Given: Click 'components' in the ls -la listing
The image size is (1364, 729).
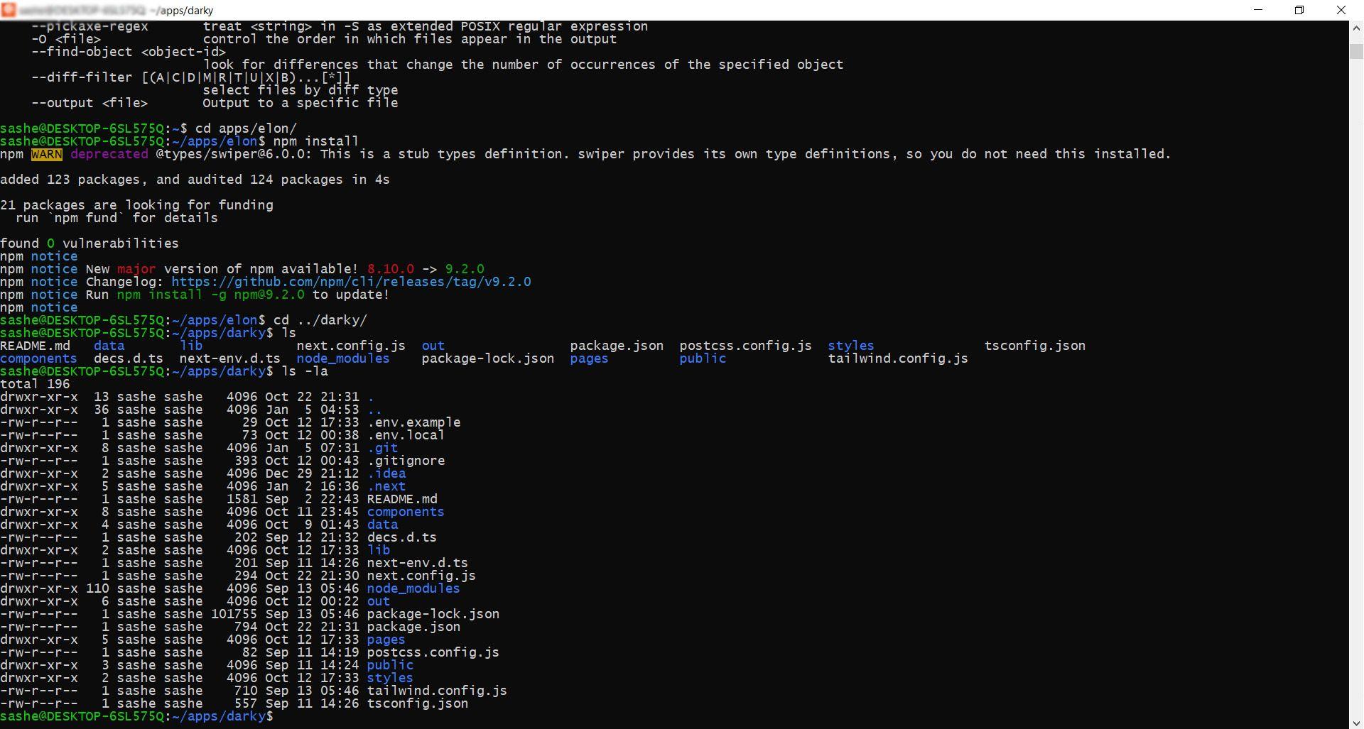Looking at the screenshot, I should click(406, 512).
